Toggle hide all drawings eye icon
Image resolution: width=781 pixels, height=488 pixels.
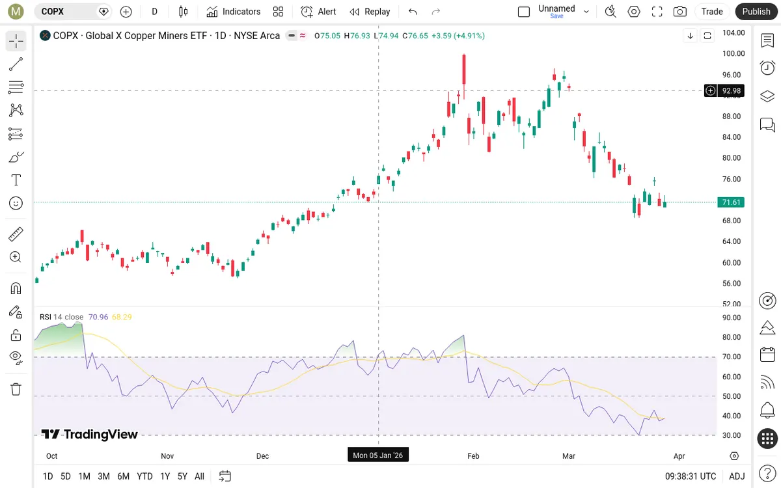pos(16,359)
